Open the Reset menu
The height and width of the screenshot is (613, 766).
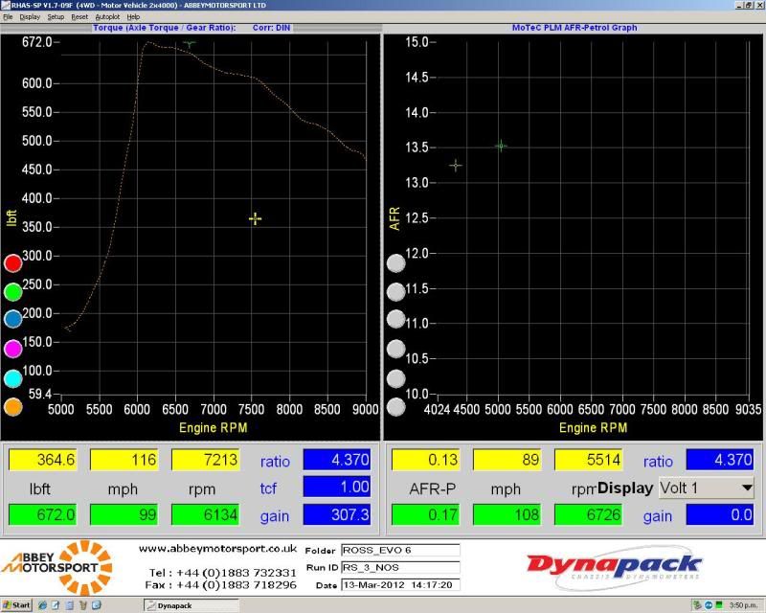[79, 16]
